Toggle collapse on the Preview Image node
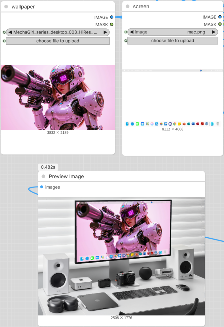224x327 pixels. [43, 176]
